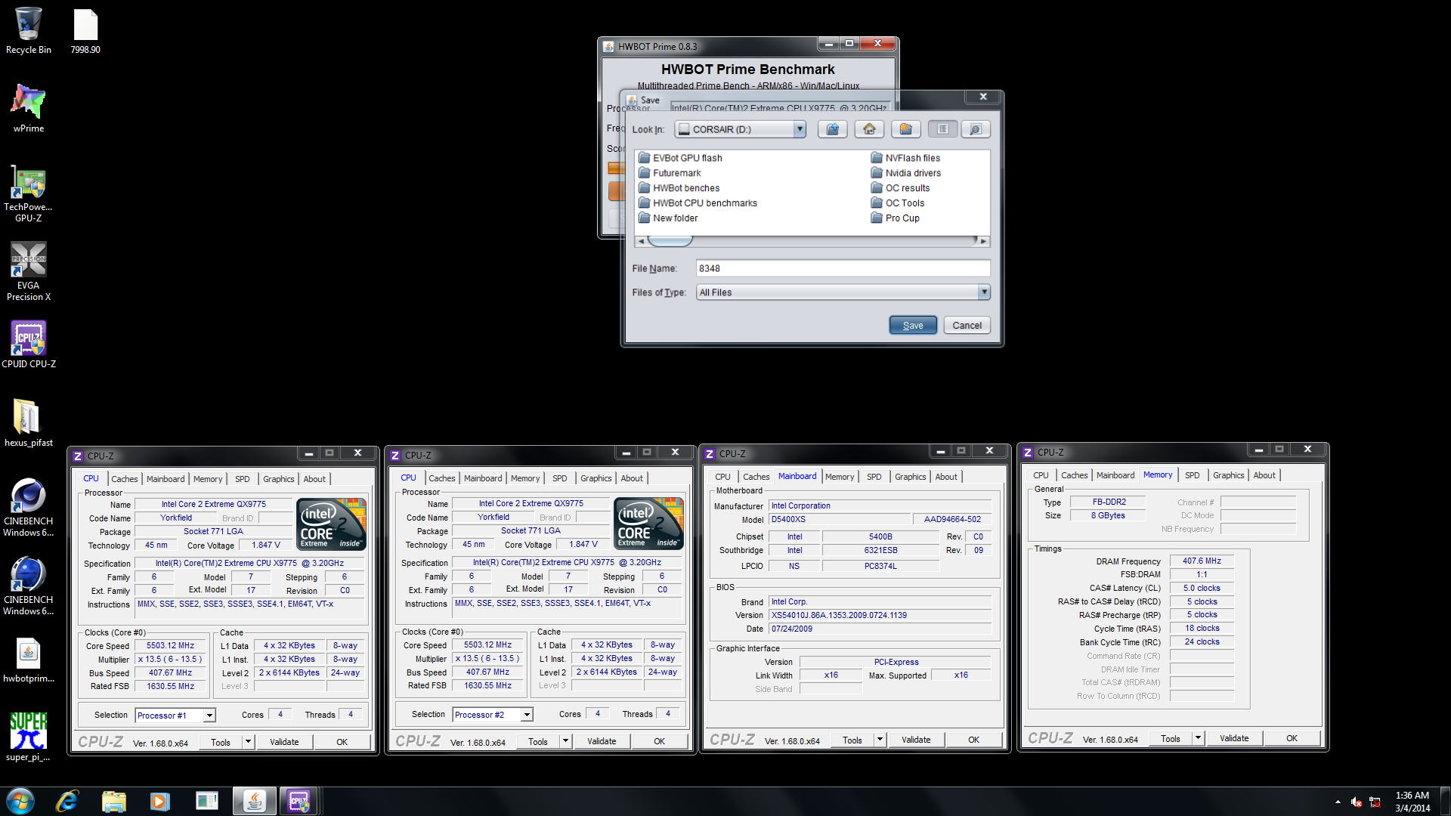Click the File Name input field
Screen dimensions: 1451x816
[x=843, y=268]
